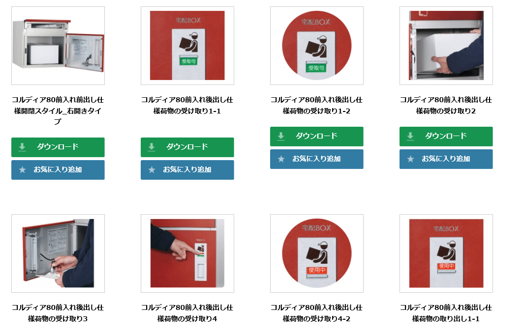Select the 荷物の取り出し1-1 title text
The width and height of the screenshot is (523, 333).
click(446, 313)
